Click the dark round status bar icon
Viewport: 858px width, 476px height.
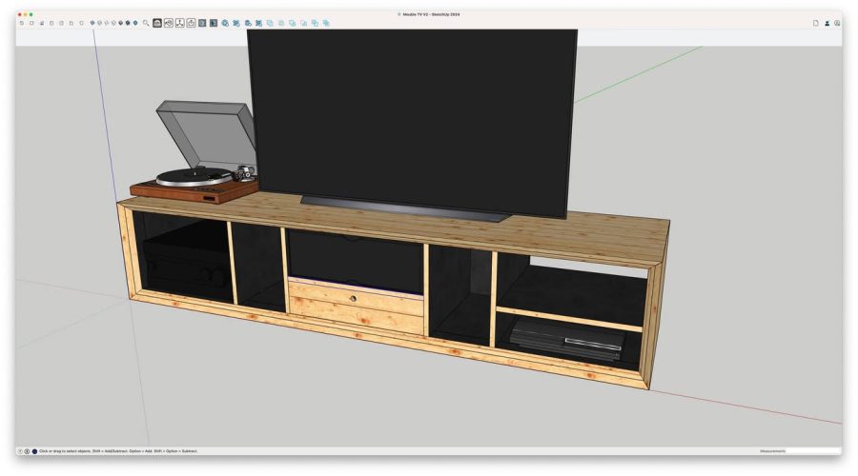pos(34,451)
